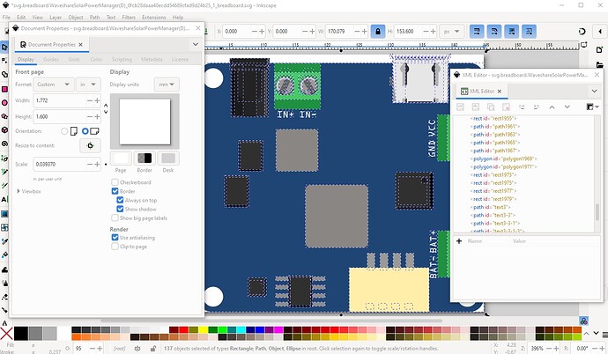Open the page size unit 'in' dropdown
The width and height of the screenshot is (608, 354).
88,85
